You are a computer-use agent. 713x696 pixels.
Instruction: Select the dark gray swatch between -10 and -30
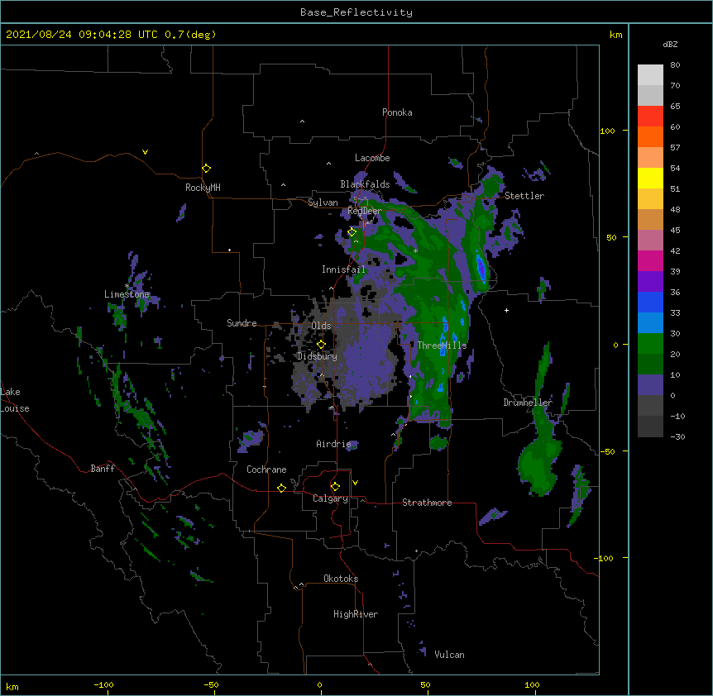point(650,427)
